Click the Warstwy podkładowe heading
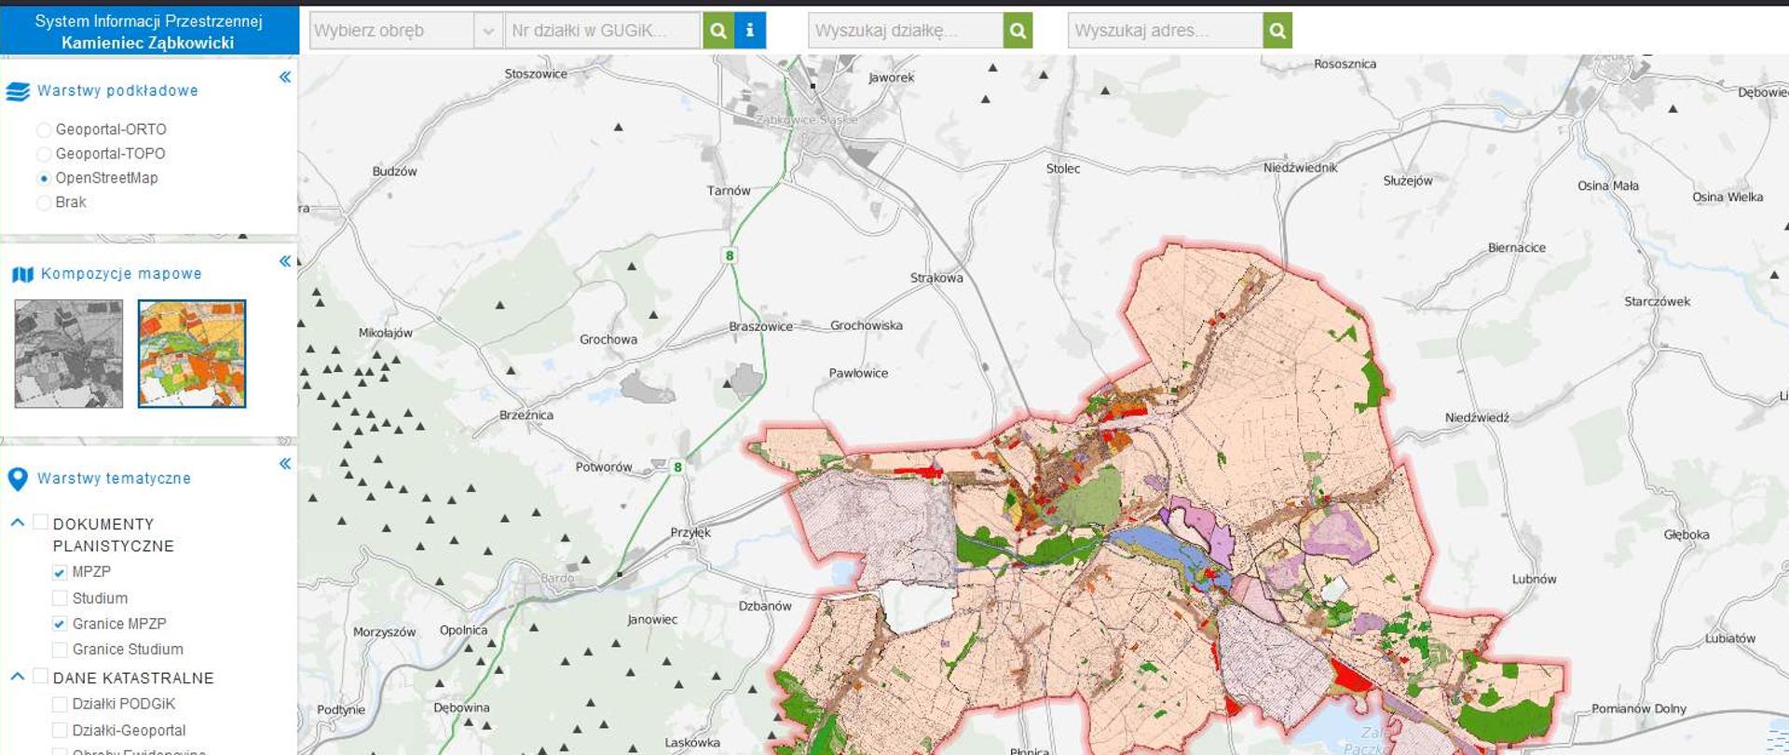Image resolution: width=1789 pixels, height=755 pixels. (117, 91)
